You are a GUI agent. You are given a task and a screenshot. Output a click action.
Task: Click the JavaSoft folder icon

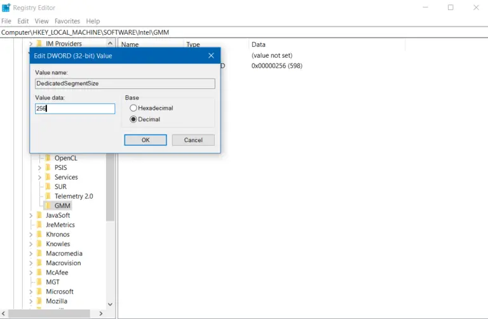39,216
